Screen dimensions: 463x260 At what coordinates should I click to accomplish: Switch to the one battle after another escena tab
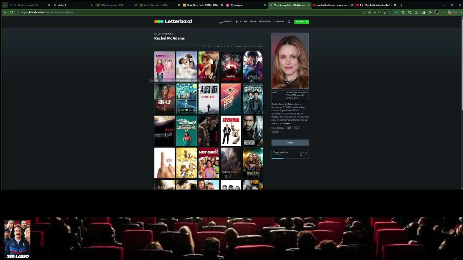[332, 5]
